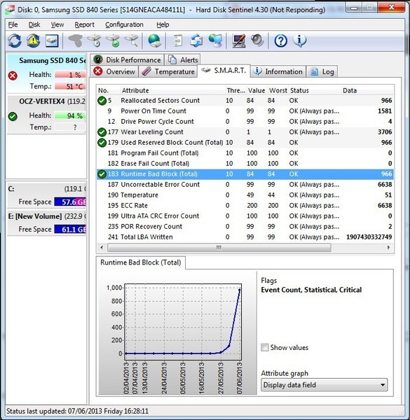410x420 pixels.
Task: Click the blue information bubble icon
Action: click(x=299, y=41)
